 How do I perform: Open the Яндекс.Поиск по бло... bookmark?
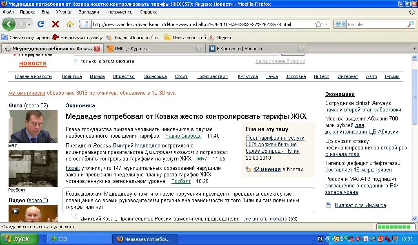point(134,38)
